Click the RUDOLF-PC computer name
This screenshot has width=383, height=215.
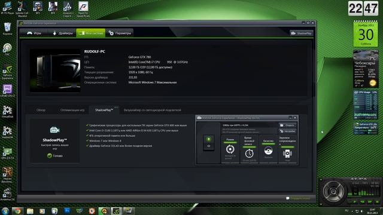[95, 51]
